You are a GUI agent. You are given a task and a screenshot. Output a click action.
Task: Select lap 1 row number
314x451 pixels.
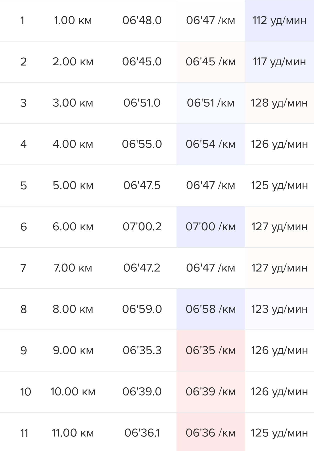tap(22, 20)
